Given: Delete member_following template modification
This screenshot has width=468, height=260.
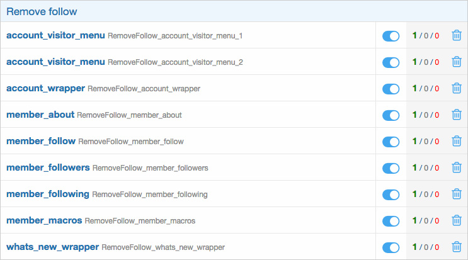Looking at the screenshot, I should (457, 195).
